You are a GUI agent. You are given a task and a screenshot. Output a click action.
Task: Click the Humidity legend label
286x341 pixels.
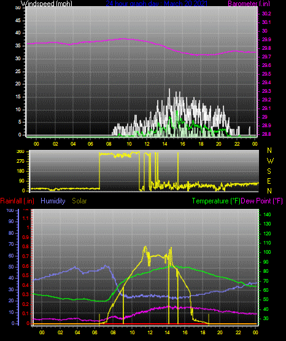pos(53,201)
